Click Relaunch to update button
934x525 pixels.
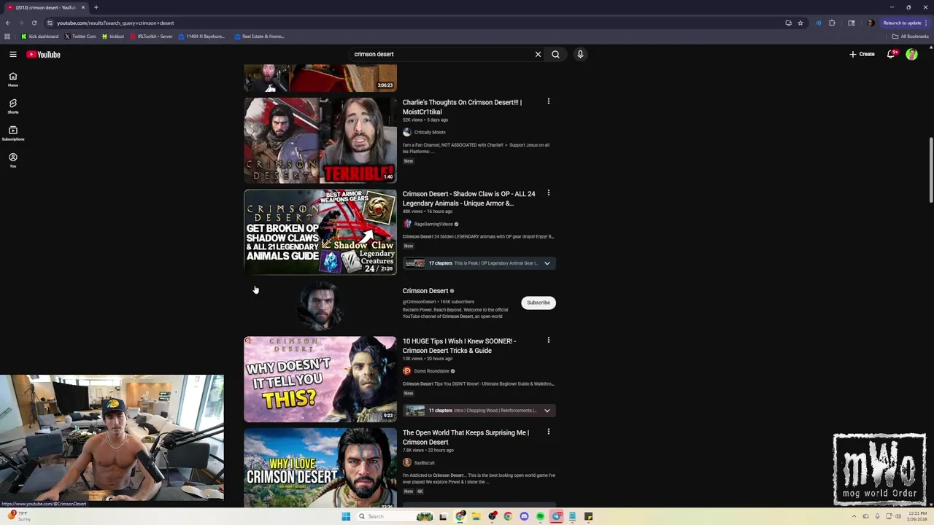(905, 23)
